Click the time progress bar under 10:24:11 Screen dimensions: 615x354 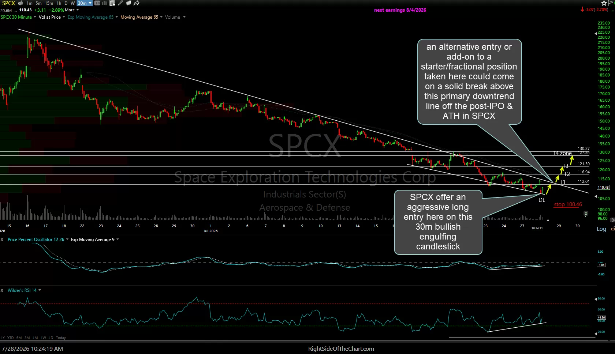tap(537, 231)
